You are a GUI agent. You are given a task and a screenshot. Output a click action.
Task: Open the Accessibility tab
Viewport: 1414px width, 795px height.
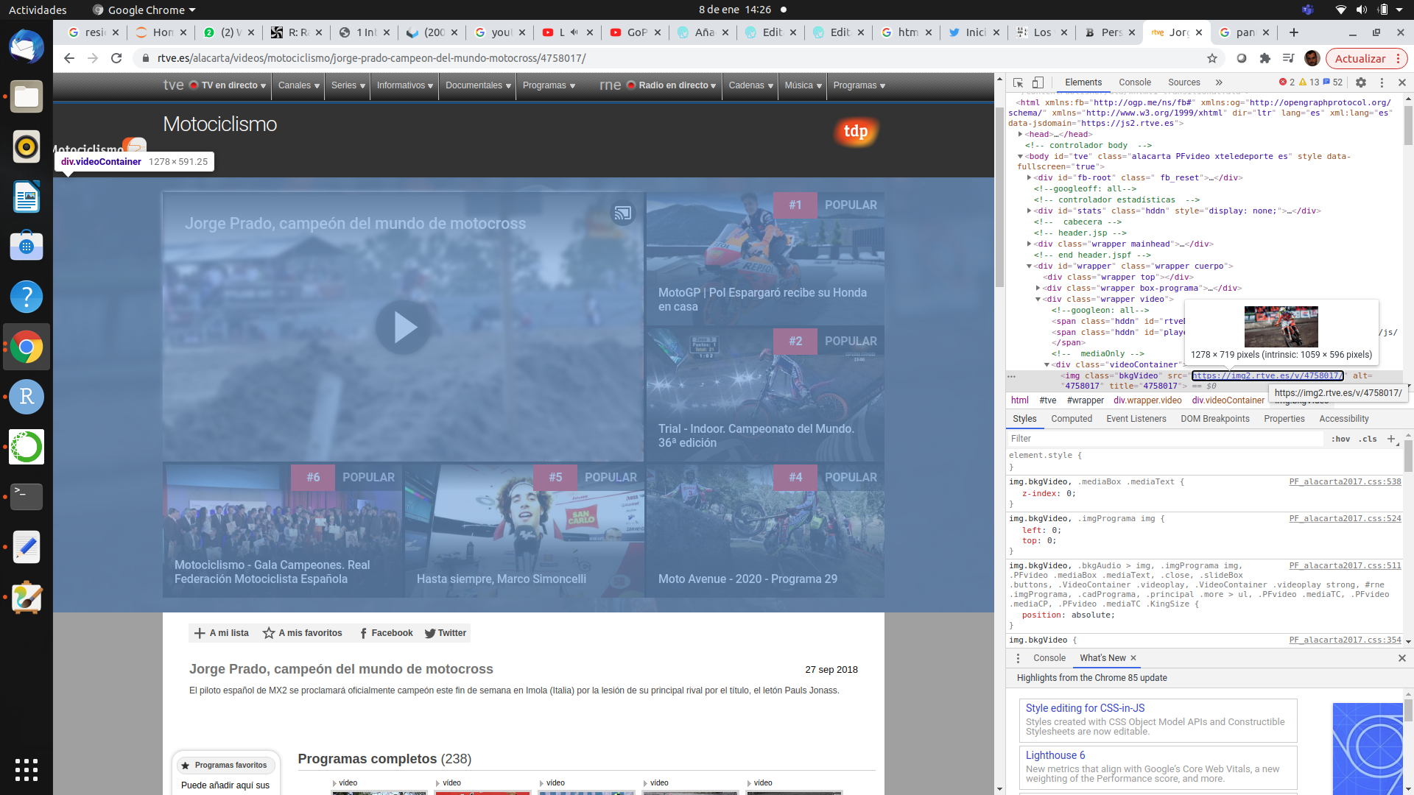pyautogui.click(x=1344, y=419)
